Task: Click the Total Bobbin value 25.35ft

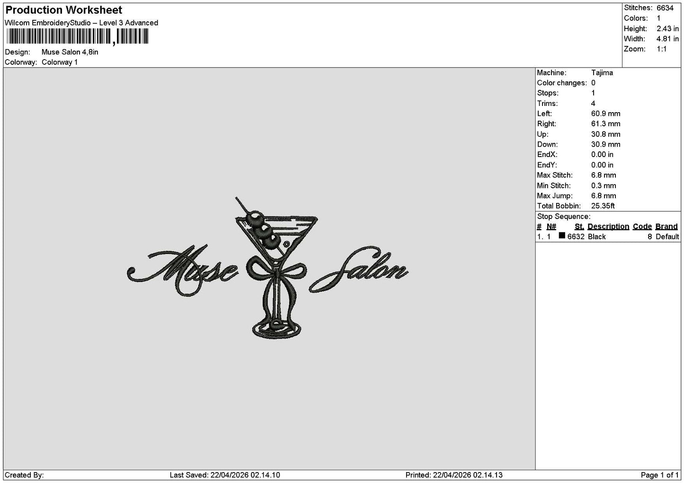Action: click(x=603, y=206)
